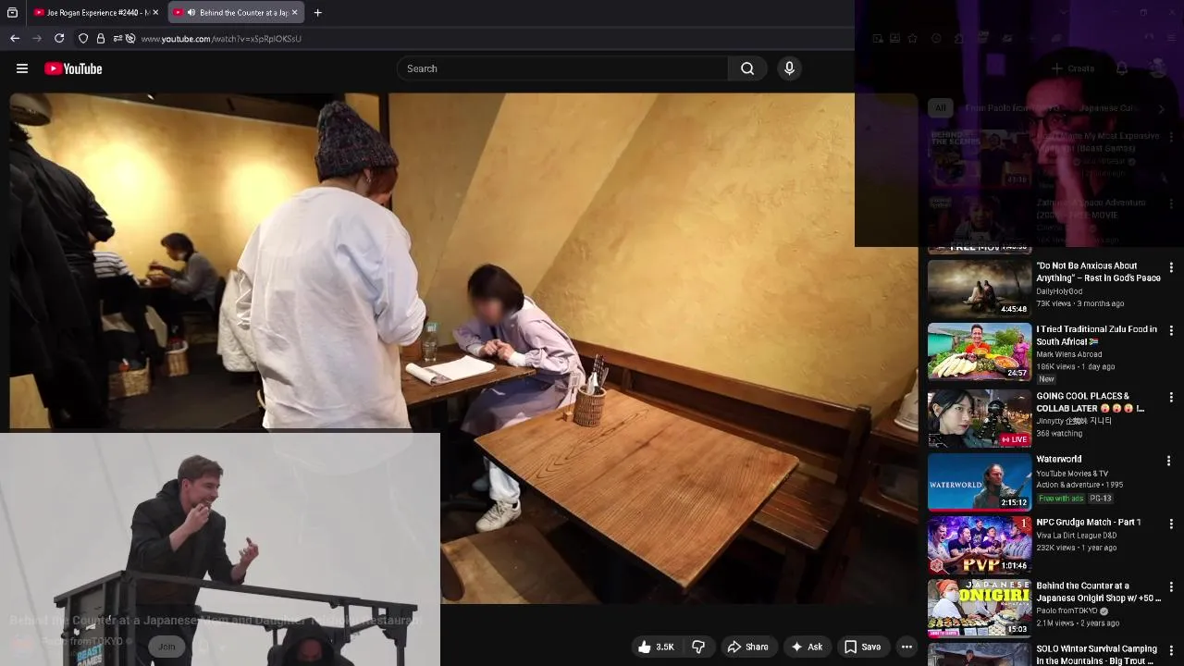Open the Jinnytty LIVE stream thumbnail
Screen dimensions: 1184x666
click(x=980, y=418)
